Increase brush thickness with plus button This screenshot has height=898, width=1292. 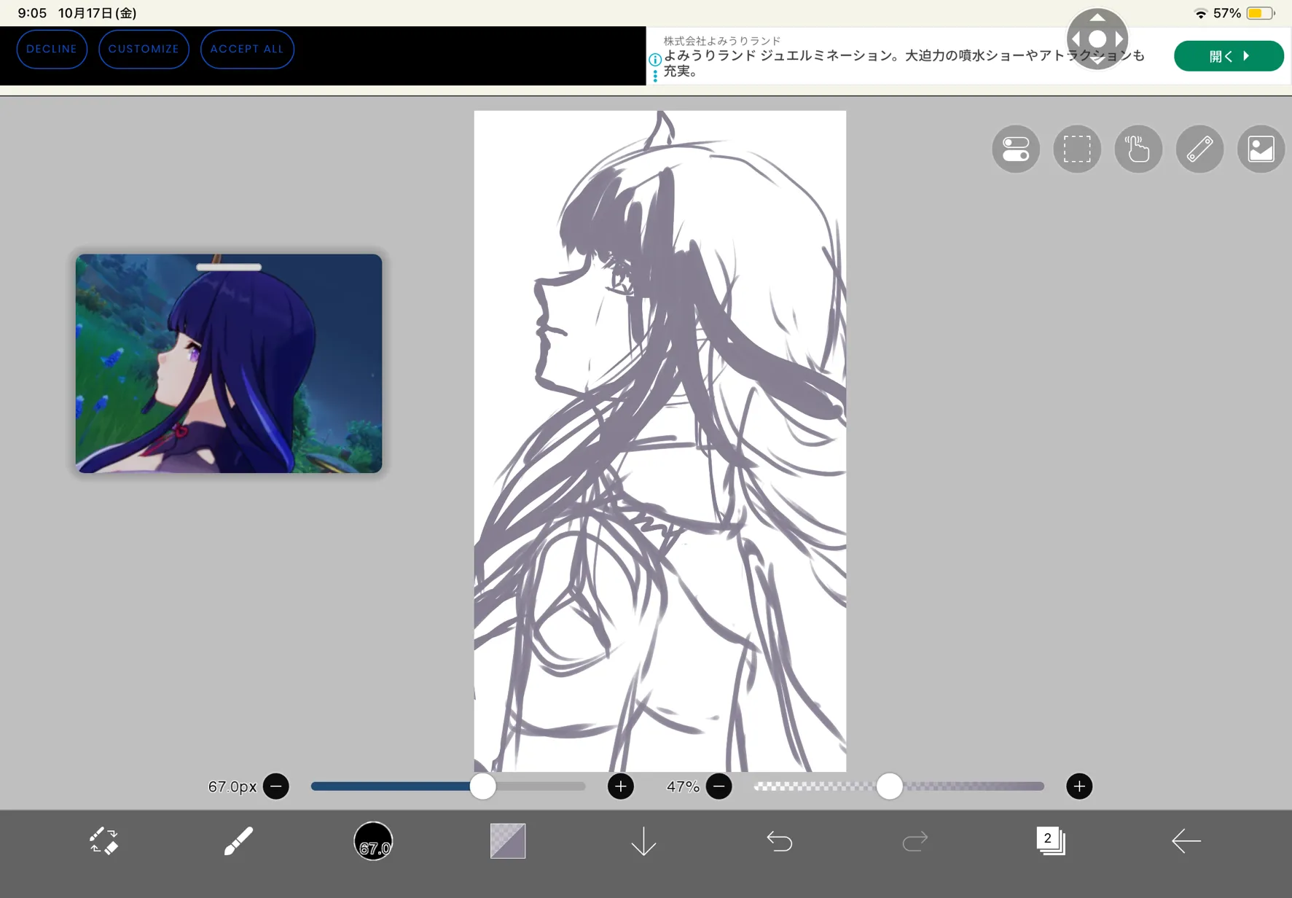click(621, 786)
